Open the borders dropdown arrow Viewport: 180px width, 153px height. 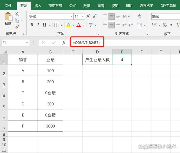pyautogui.click(x=61, y=25)
